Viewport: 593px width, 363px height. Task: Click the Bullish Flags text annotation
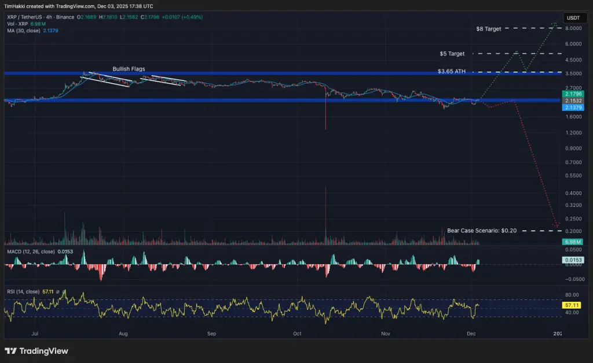pyautogui.click(x=128, y=68)
